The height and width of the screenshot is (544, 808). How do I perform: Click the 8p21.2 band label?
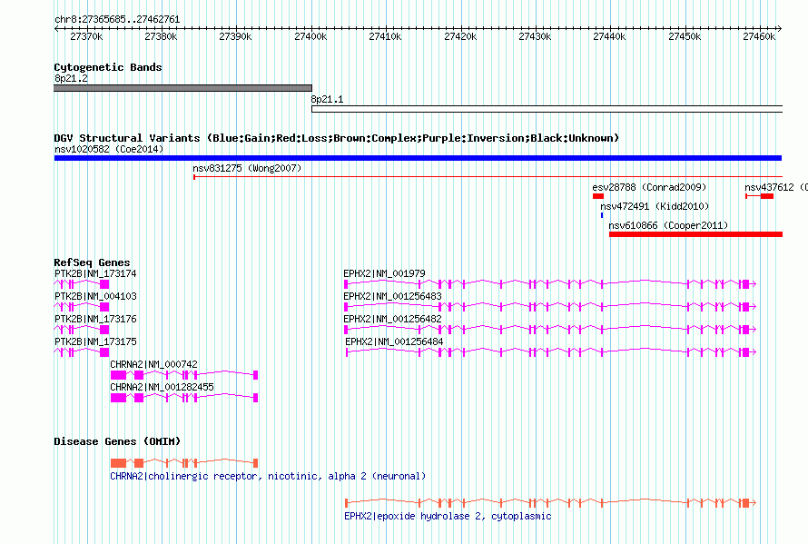(71, 78)
